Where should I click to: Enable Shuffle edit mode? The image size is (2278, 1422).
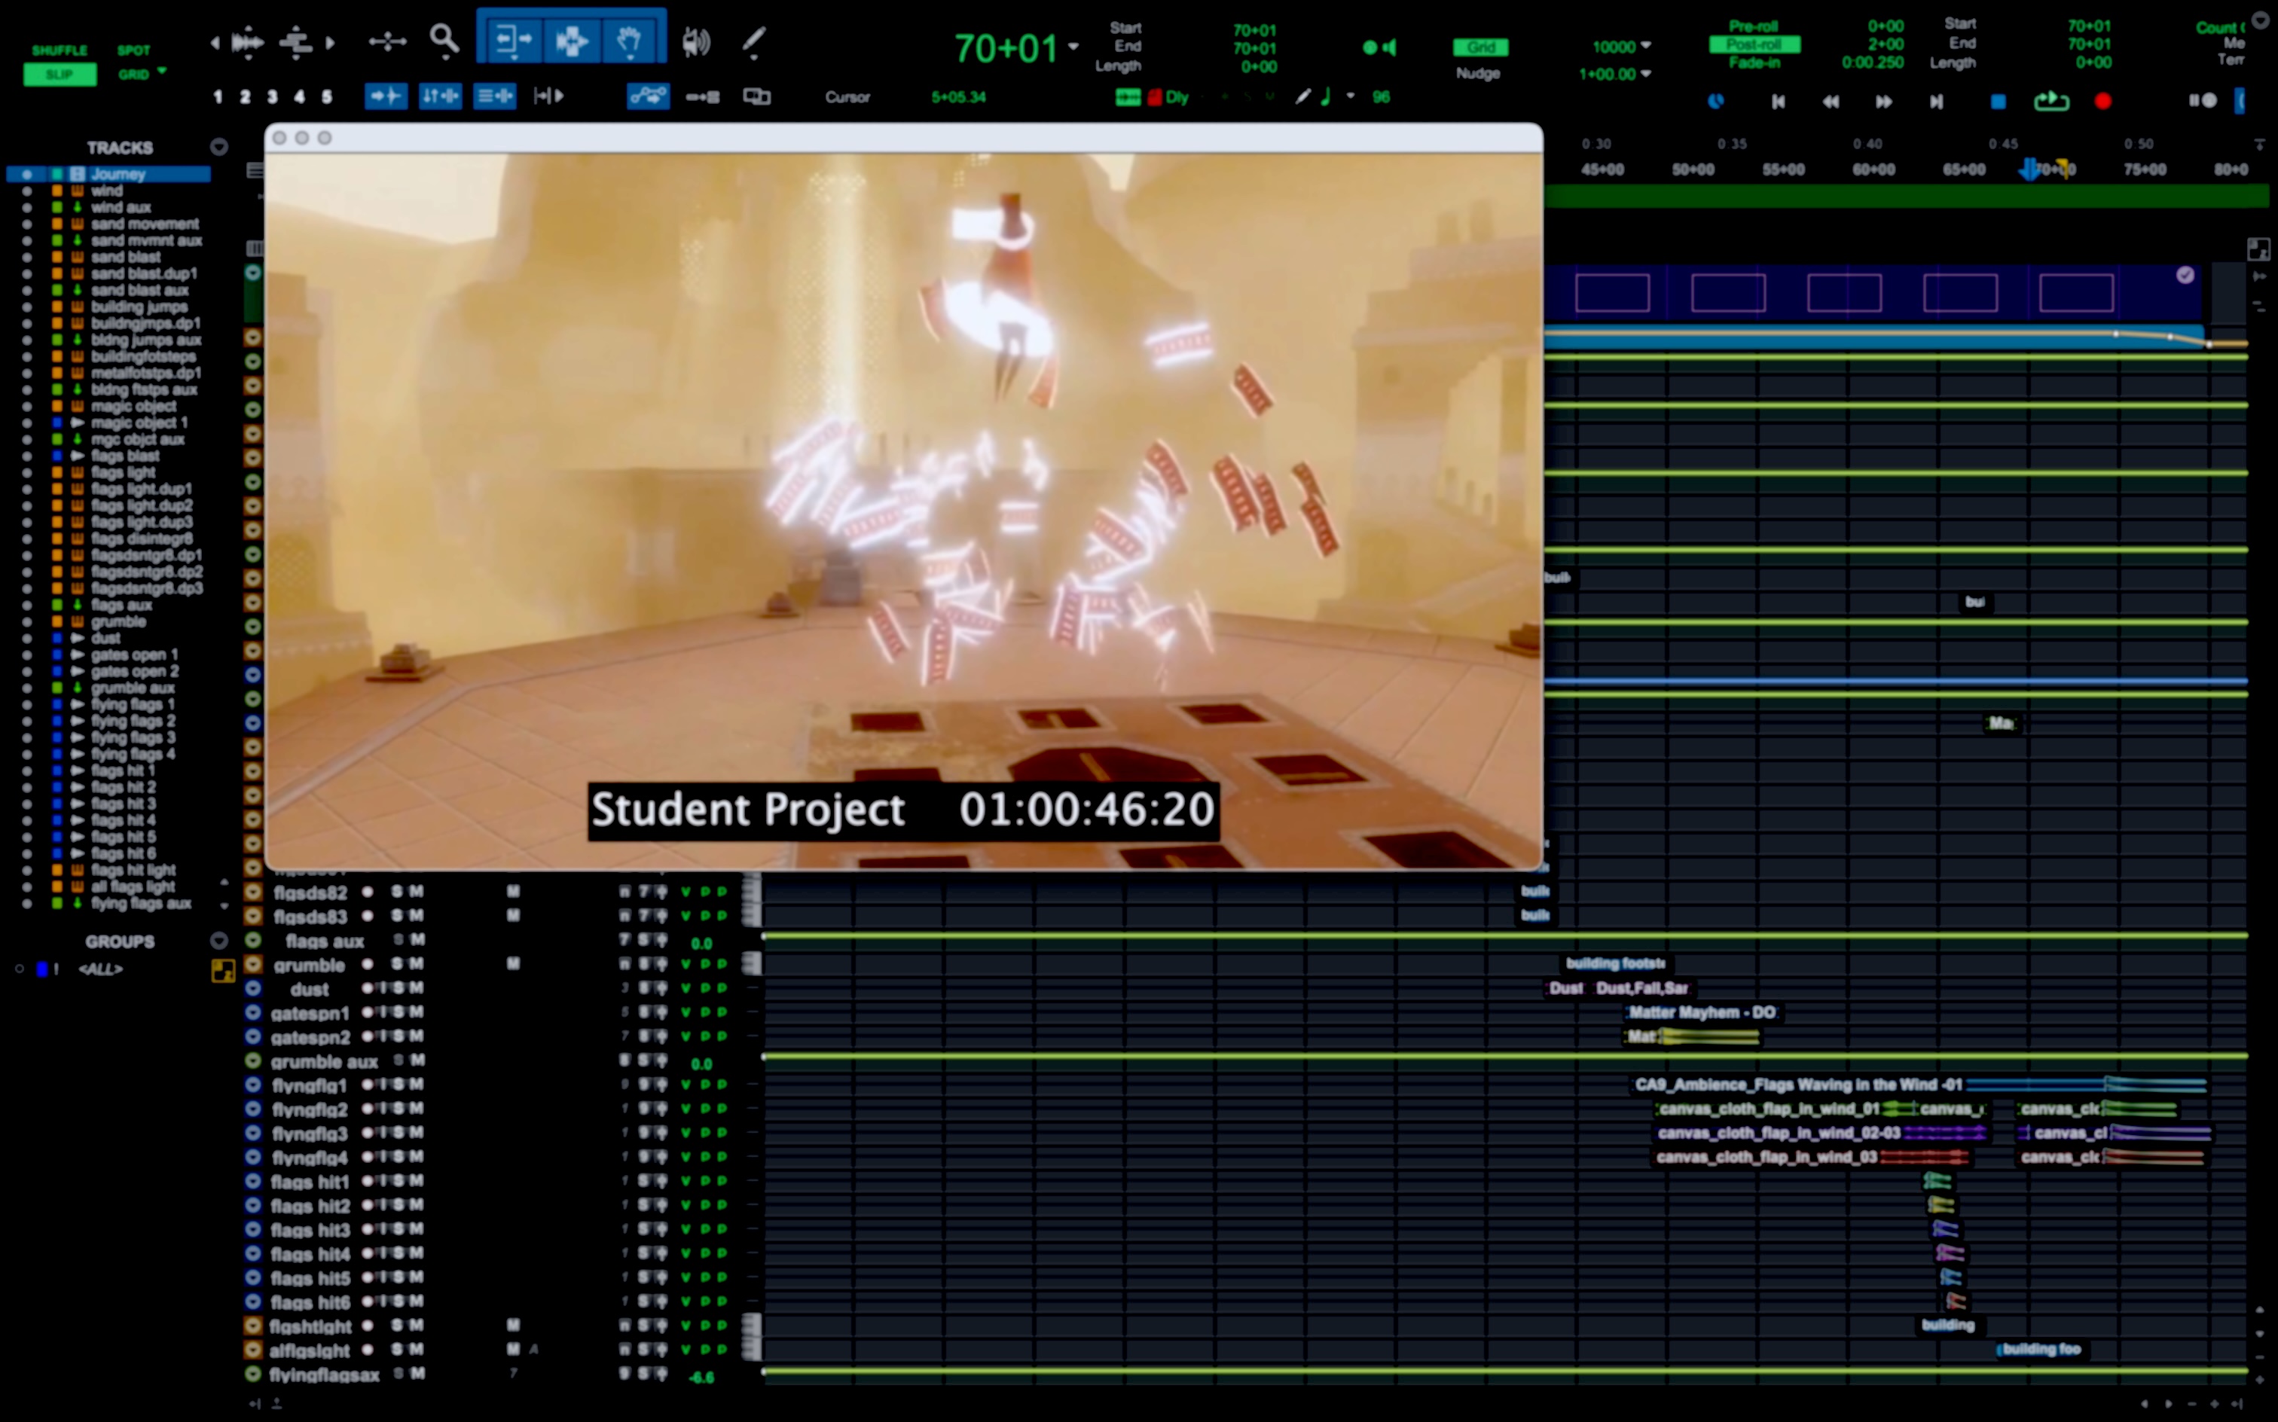[60, 50]
